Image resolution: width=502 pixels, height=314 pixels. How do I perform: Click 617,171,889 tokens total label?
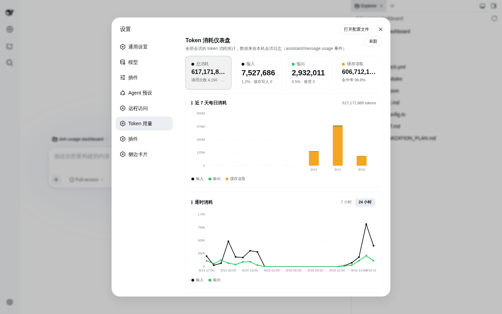(x=359, y=103)
